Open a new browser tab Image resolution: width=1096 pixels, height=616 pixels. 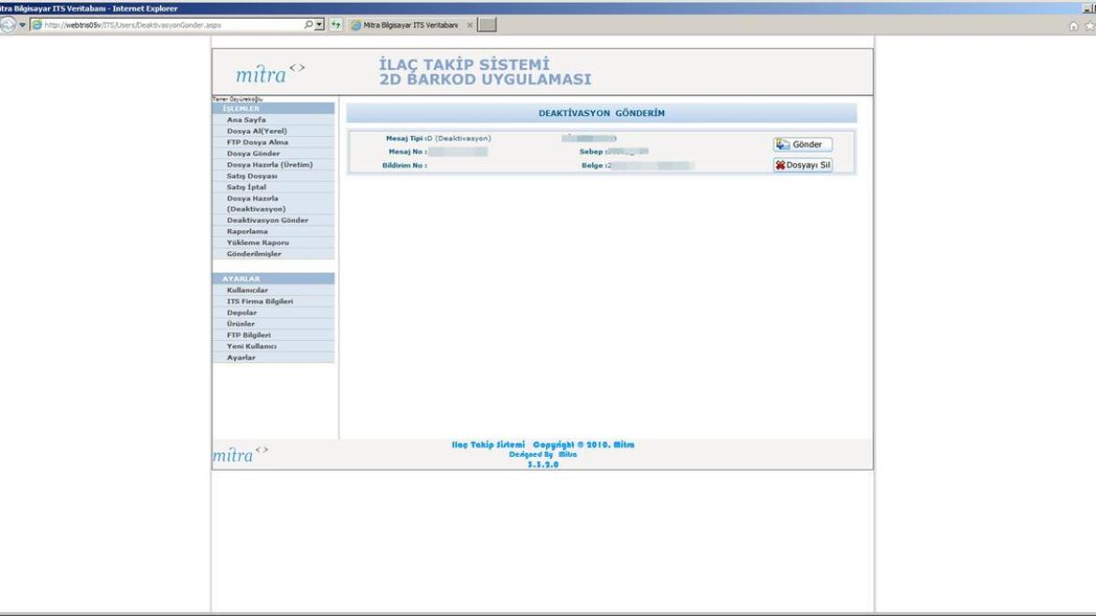point(487,24)
